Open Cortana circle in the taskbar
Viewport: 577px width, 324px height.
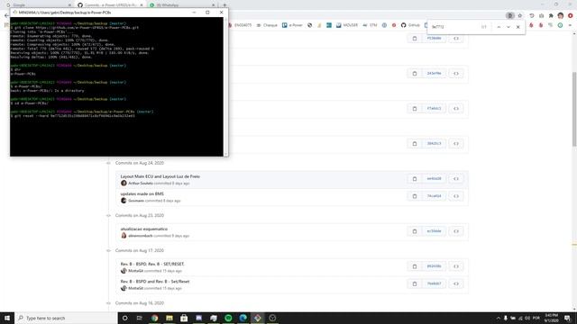[x=124, y=318]
